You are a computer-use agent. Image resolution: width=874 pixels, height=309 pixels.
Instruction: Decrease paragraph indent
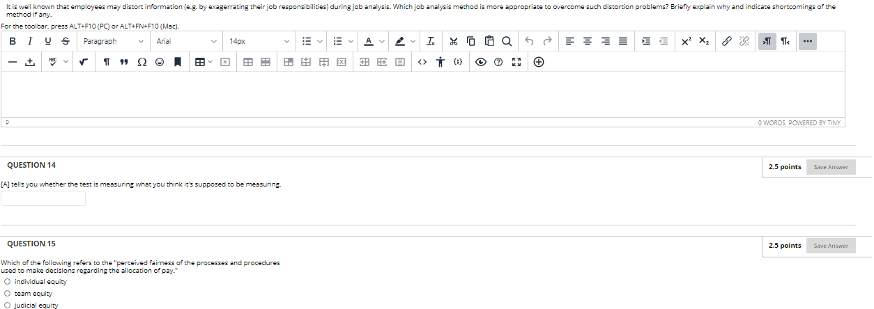(x=662, y=41)
